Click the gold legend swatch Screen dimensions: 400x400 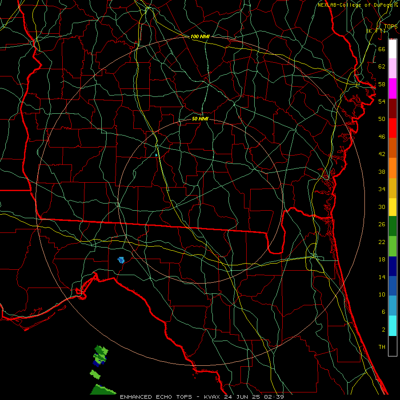392,188
